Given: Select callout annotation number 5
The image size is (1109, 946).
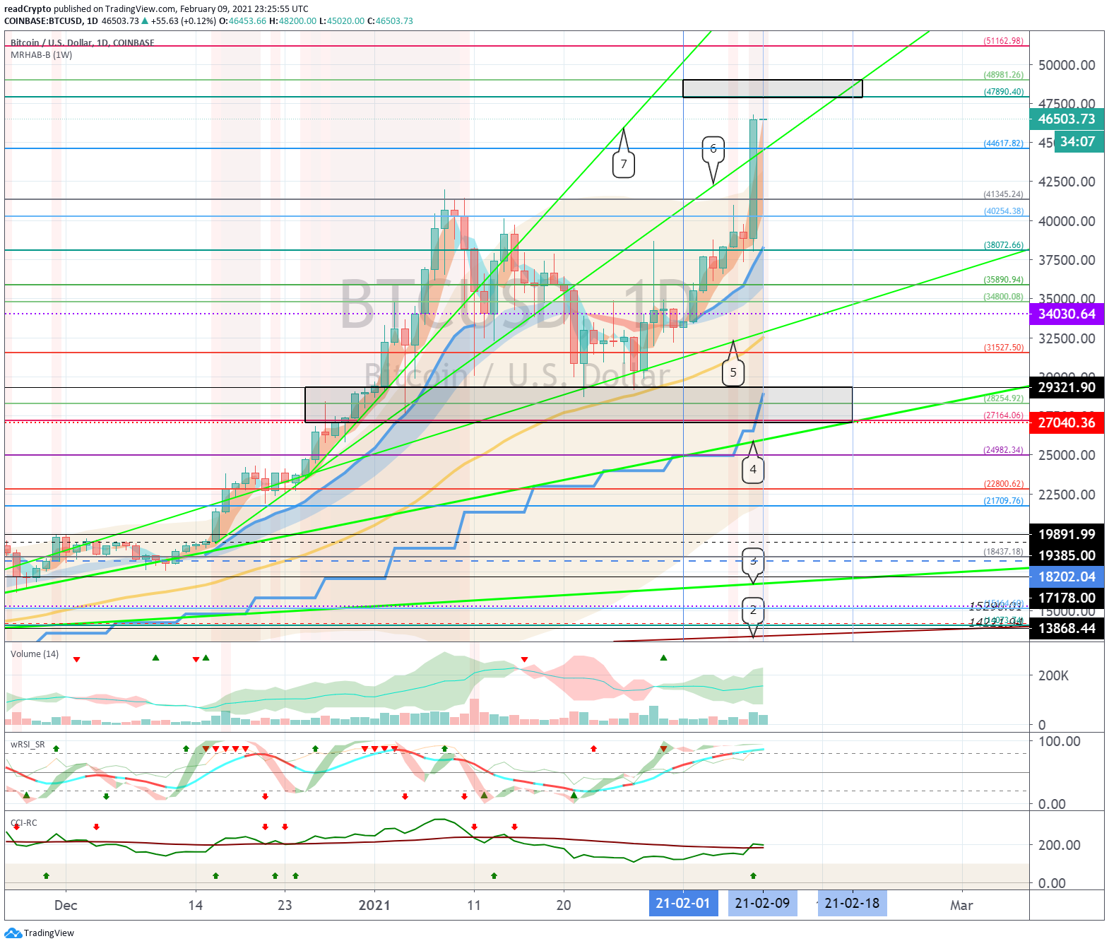Looking at the screenshot, I should [x=733, y=372].
